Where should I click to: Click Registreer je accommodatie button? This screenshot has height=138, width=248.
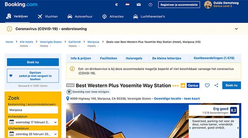pos(179,5)
